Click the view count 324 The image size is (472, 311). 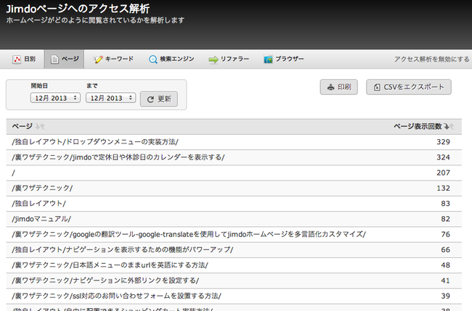point(444,157)
